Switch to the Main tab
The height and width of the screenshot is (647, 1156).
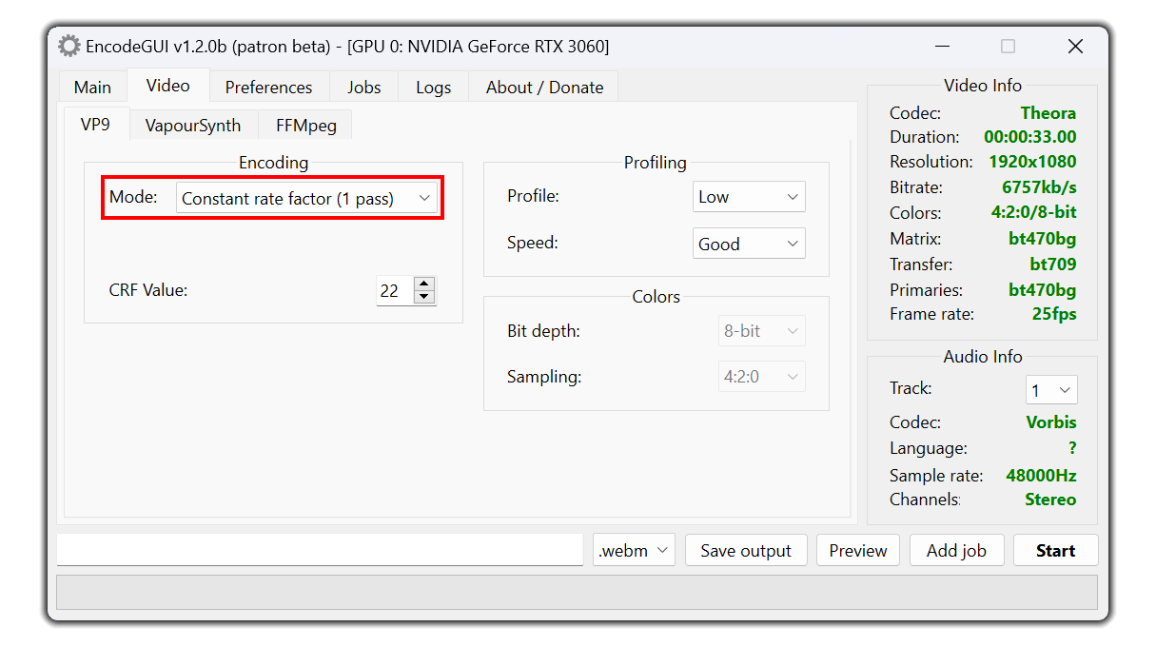pos(92,87)
